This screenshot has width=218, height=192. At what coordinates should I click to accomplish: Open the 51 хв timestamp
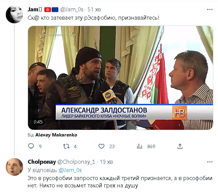(x=94, y=10)
